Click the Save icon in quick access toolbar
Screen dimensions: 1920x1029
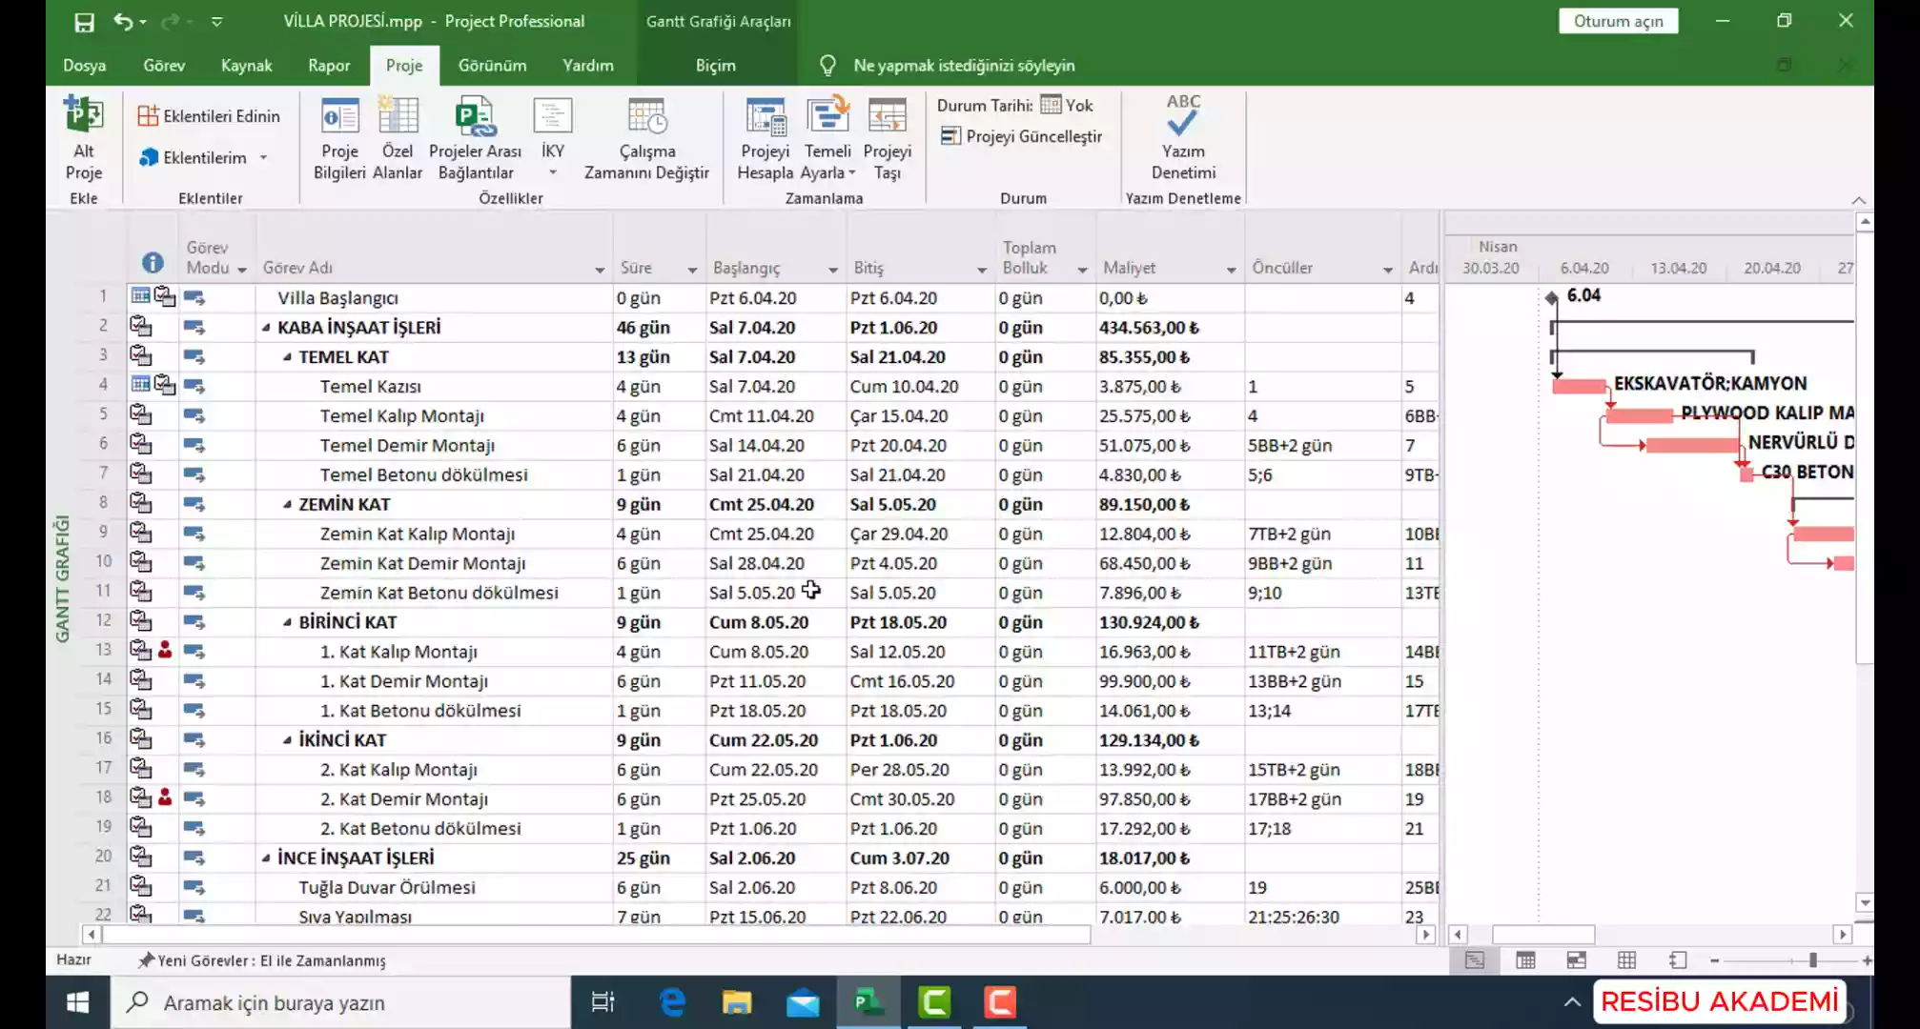(x=85, y=22)
